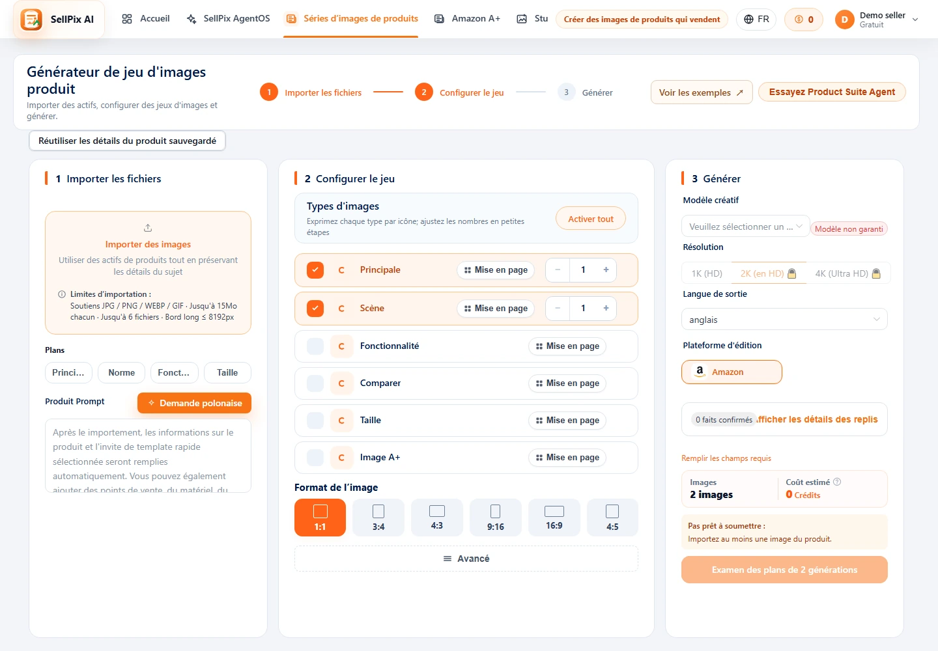Open the Langue de sortie dropdown
938x651 pixels.
(784, 320)
